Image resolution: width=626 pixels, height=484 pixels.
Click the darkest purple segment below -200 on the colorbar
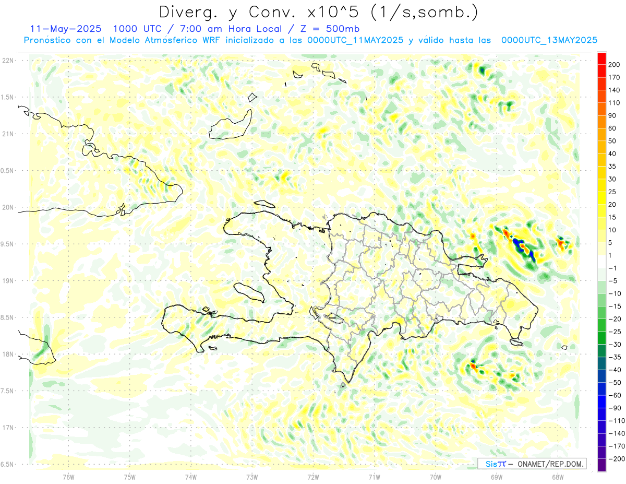601,465
